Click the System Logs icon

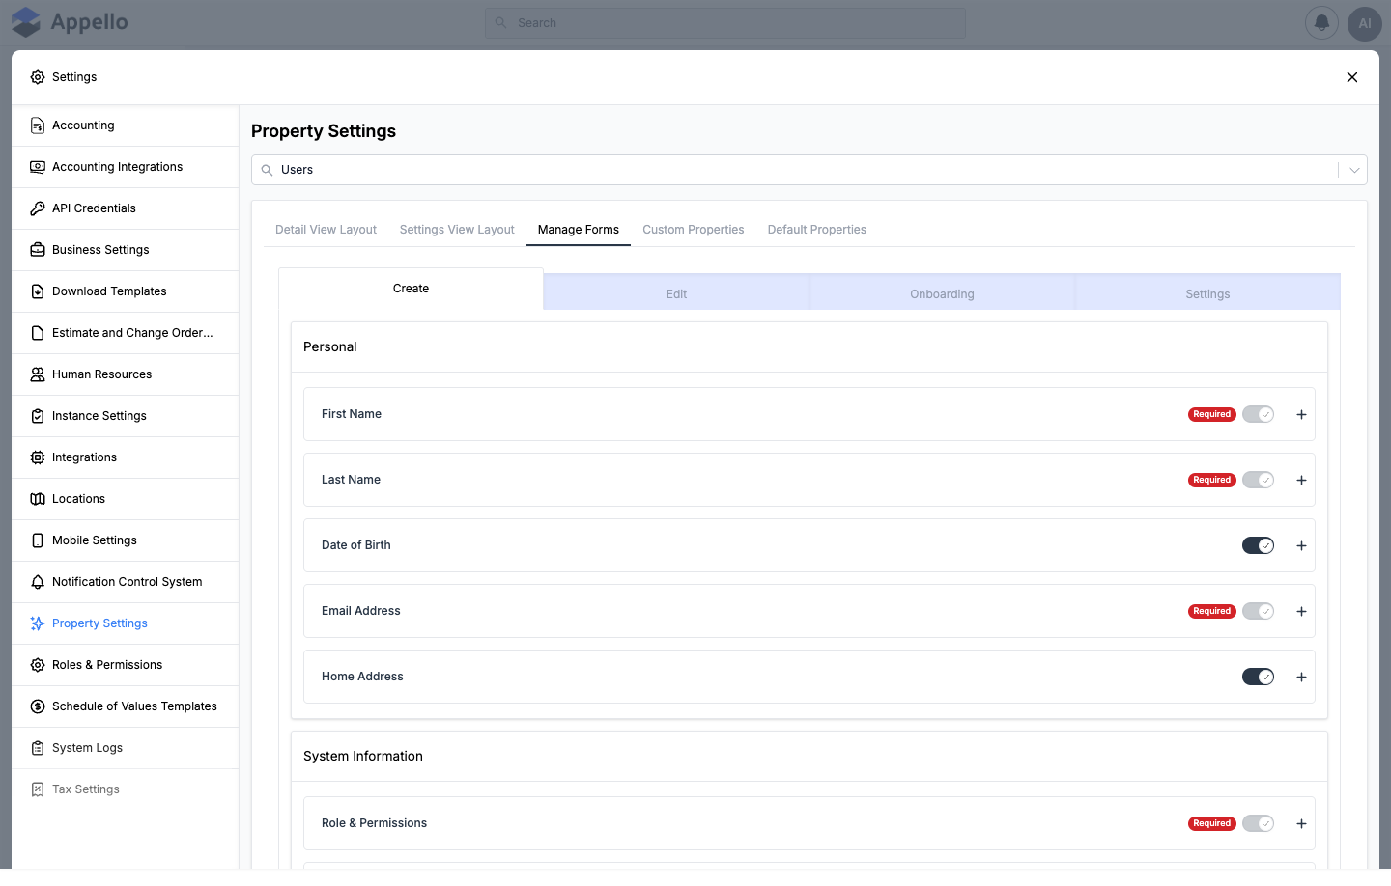tap(38, 748)
